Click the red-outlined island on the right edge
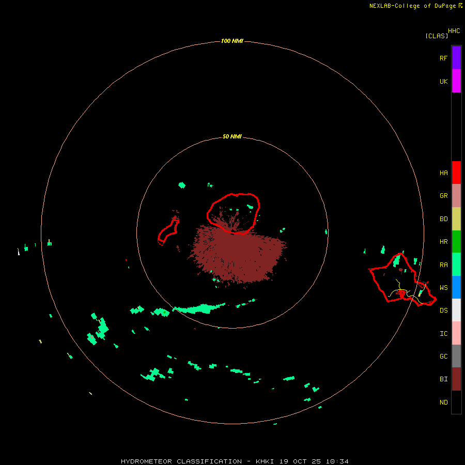This screenshot has width=465, height=465. pyautogui.click(x=402, y=280)
